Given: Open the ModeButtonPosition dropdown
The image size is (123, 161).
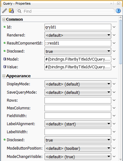Looking at the screenshot, I should (78, 148).
